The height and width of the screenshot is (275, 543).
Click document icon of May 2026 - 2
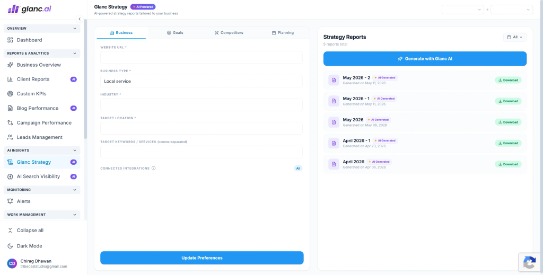tap(334, 80)
